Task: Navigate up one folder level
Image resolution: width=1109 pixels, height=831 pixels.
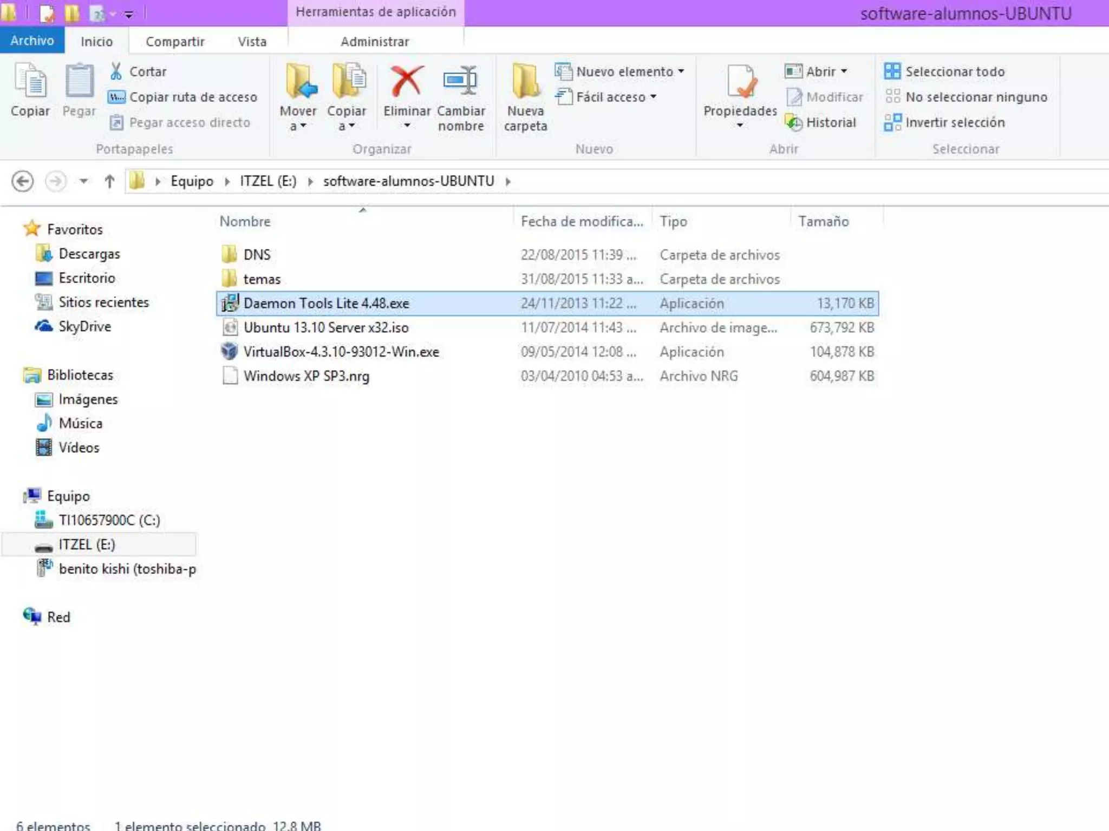Action: [x=109, y=181]
